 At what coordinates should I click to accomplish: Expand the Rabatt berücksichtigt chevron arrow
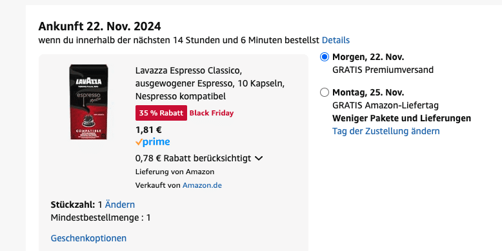(x=259, y=158)
